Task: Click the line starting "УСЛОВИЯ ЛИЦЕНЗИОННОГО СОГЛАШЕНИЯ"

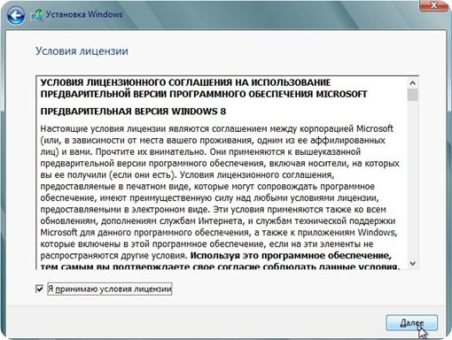Action: tap(185, 82)
